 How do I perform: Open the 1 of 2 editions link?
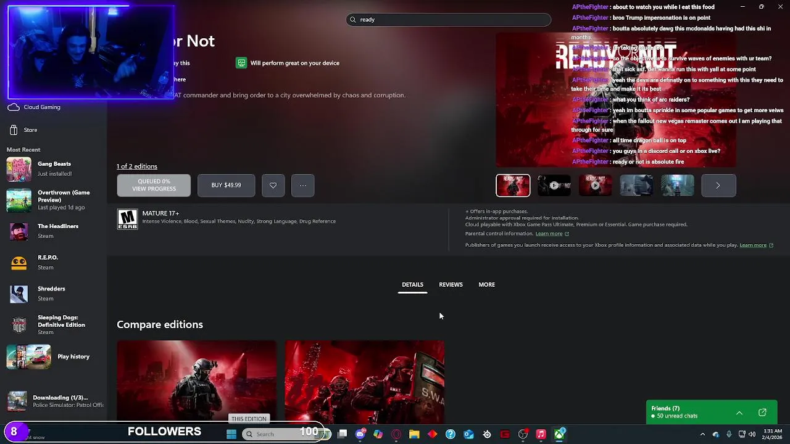[x=137, y=166]
